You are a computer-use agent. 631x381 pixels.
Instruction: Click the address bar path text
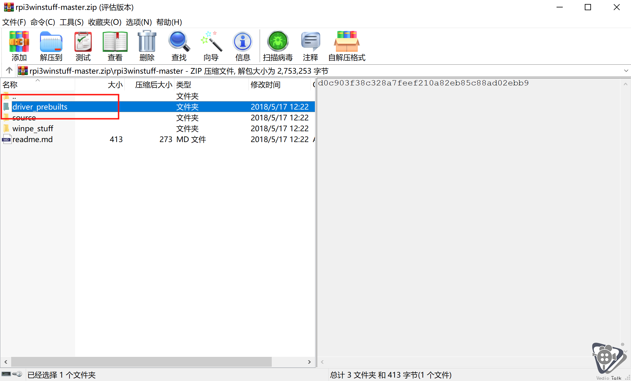click(179, 71)
